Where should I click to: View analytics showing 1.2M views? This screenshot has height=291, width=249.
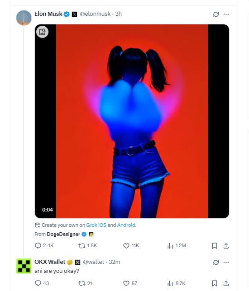(177, 246)
